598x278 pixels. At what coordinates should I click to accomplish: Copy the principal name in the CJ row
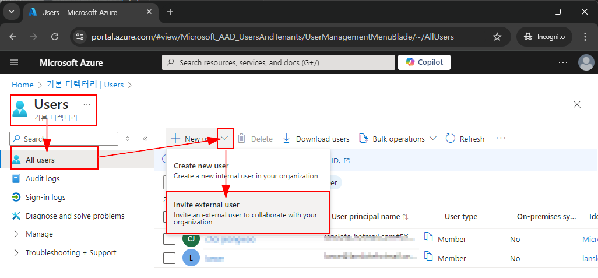coord(428,237)
